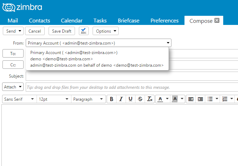The image size is (238, 166).
Task: Click the Cc: button
Action: coord(13,65)
